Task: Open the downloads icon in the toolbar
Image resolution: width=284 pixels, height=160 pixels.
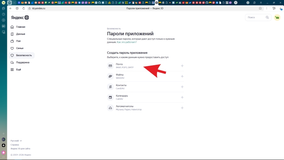Action: pyautogui.click(x=281, y=8)
